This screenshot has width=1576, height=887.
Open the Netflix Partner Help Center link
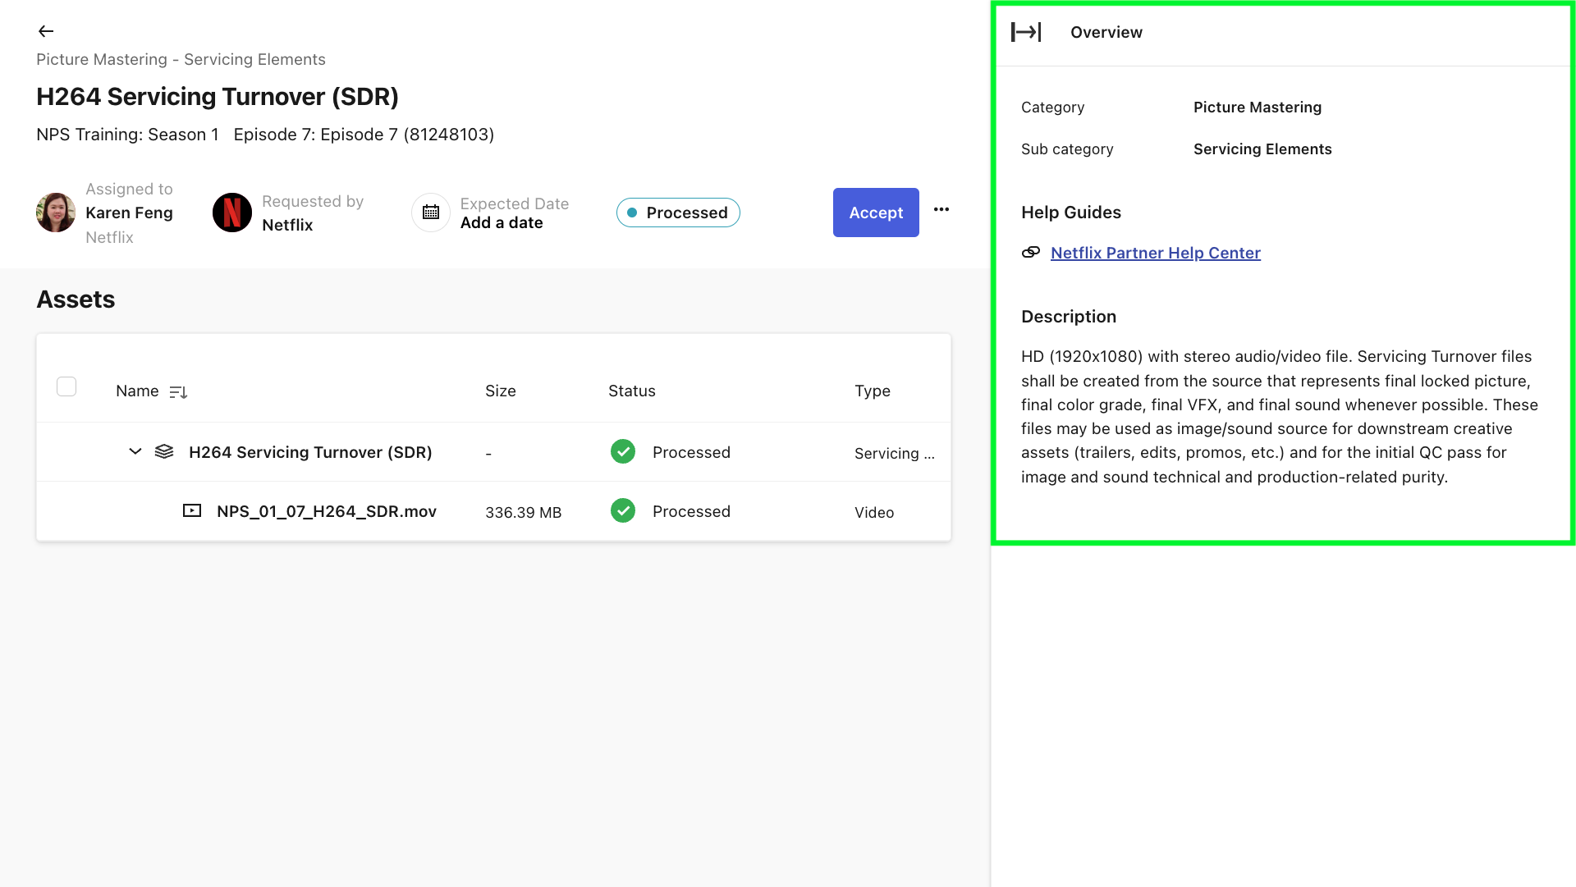tap(1156, 253)
